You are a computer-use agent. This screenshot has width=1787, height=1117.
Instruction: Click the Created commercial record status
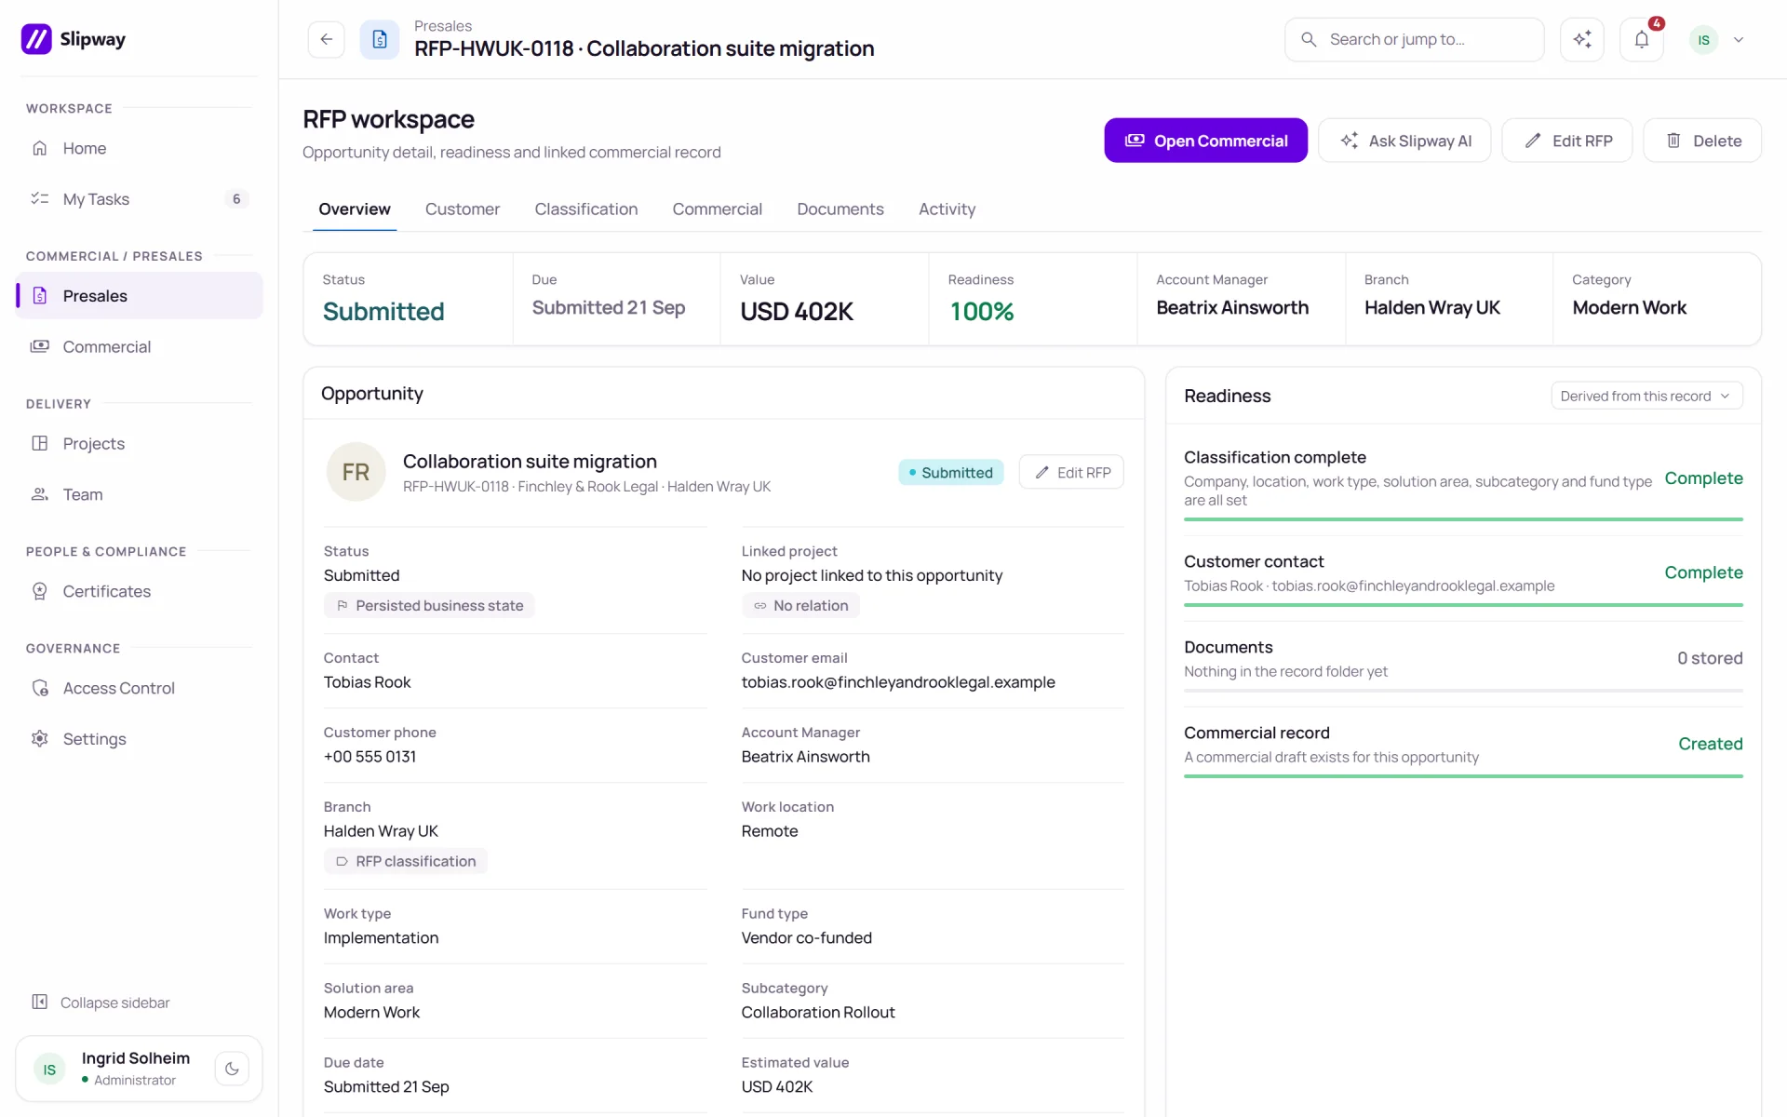tap(1710, 744)
